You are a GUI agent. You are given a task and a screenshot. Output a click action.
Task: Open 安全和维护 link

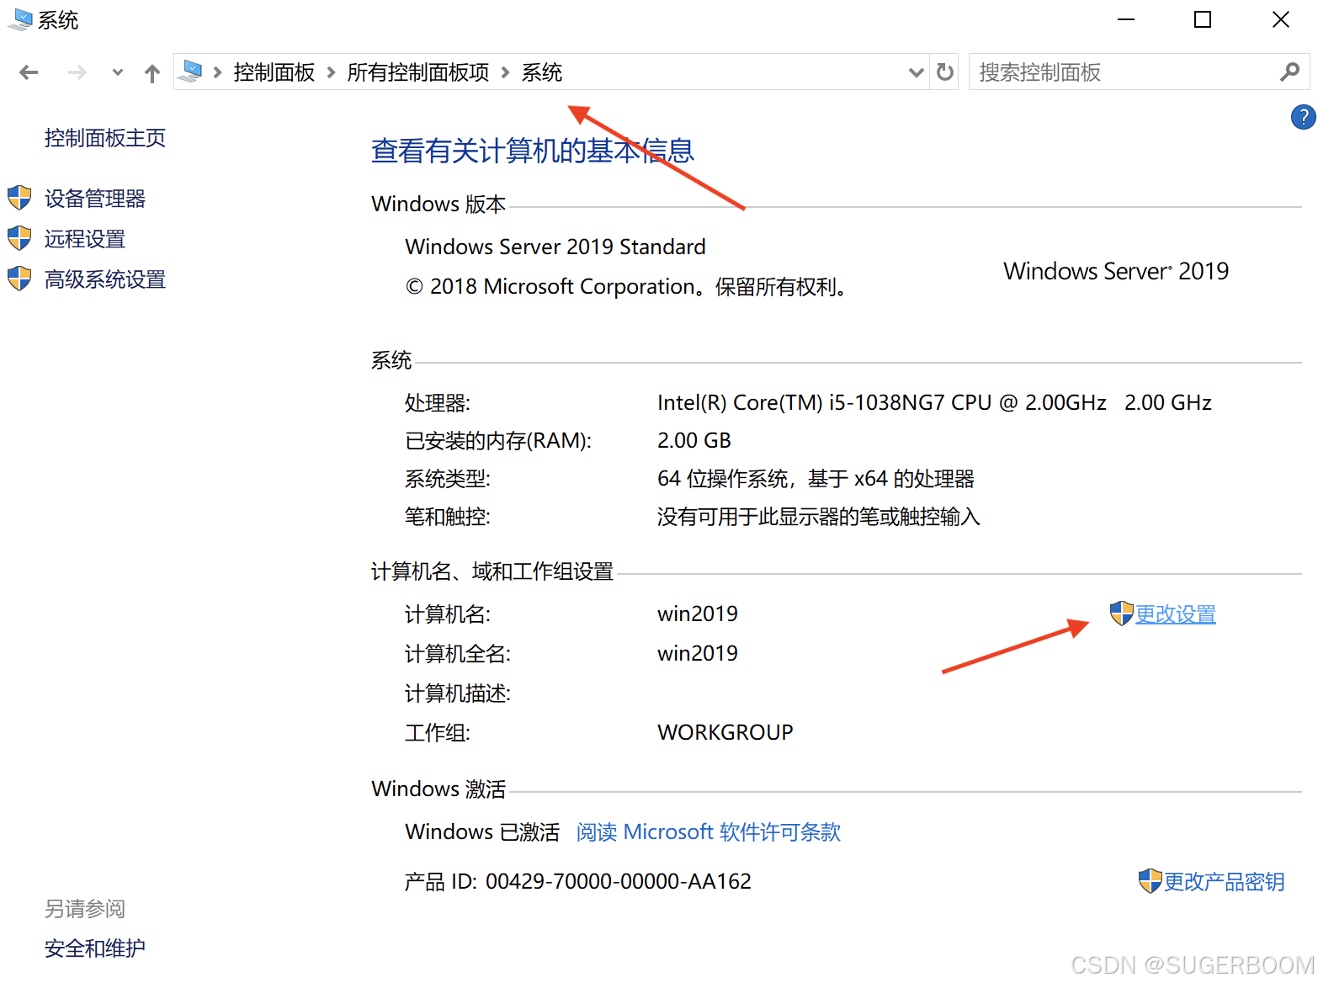(95, 948)
